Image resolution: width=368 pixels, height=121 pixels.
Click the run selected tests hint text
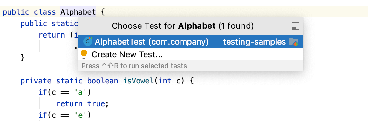click(x=134, y=66)
